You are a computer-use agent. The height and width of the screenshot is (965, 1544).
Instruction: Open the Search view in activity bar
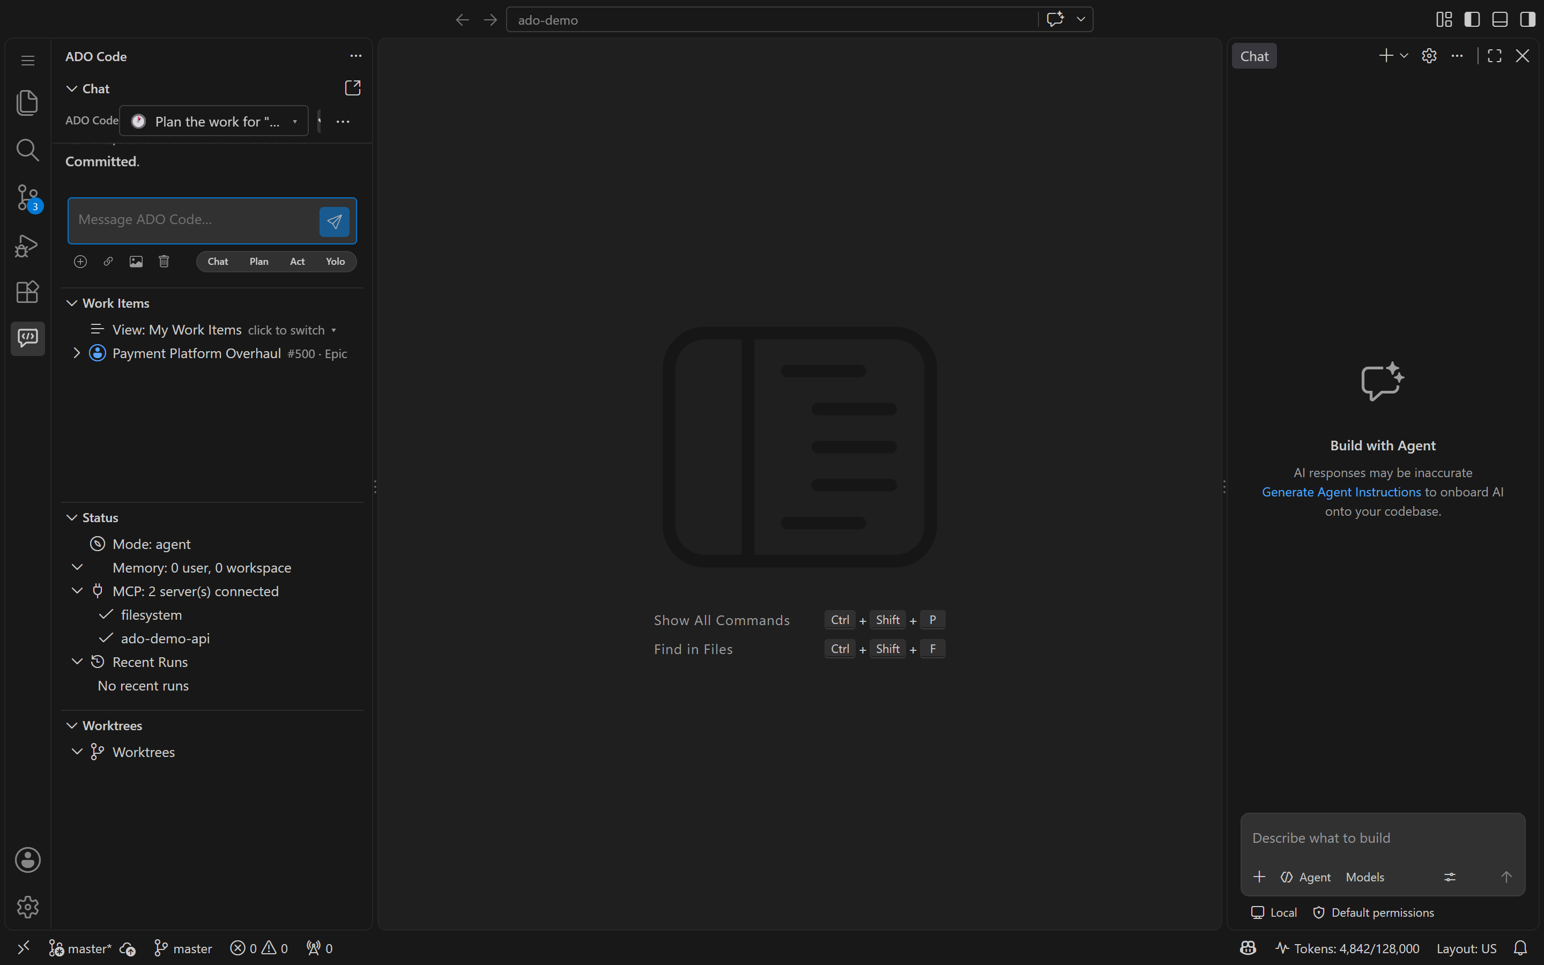pos(27,150)
